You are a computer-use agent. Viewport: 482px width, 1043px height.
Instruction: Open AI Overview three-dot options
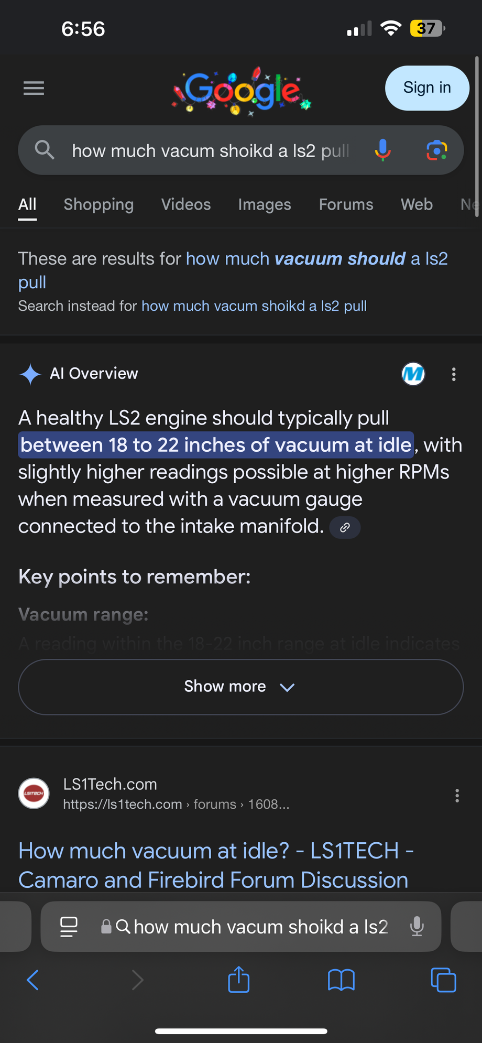[454, 374]
